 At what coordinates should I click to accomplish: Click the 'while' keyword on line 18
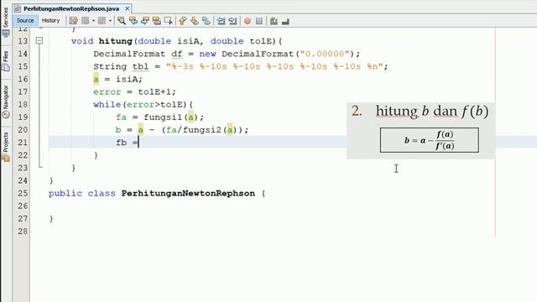pos(107,104)
